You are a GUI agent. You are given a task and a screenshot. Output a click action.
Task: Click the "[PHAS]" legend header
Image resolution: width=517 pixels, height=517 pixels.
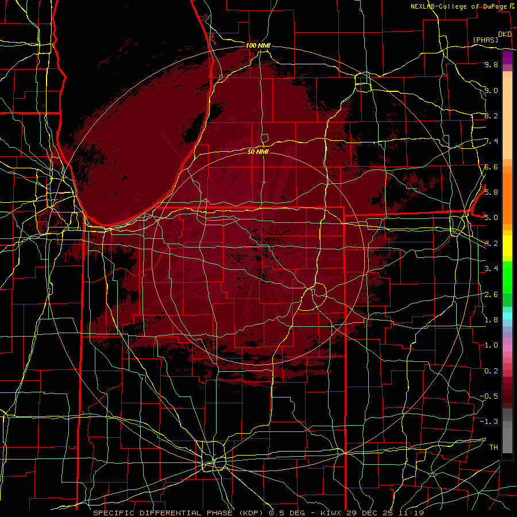point(485,40)
